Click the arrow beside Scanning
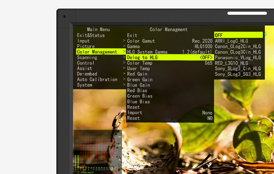The height and width of the screenshot is (174, 274). 124,57
